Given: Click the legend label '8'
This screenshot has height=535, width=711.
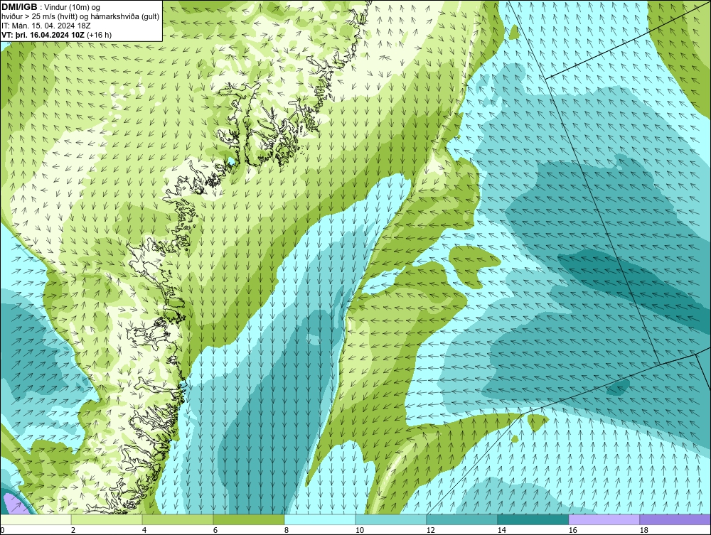Looking at the screenshot, I should click(286, 530).
